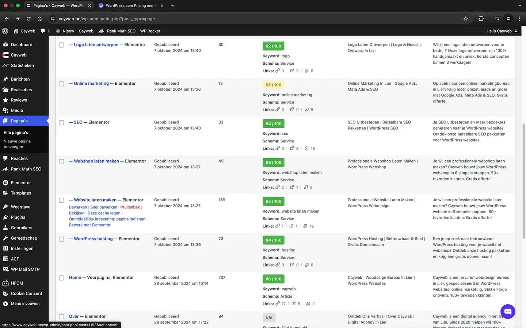The width and height of the screenshot is (526, 328).
Task: Open the tab search dropdown arrow
Action: pos(520,5)
